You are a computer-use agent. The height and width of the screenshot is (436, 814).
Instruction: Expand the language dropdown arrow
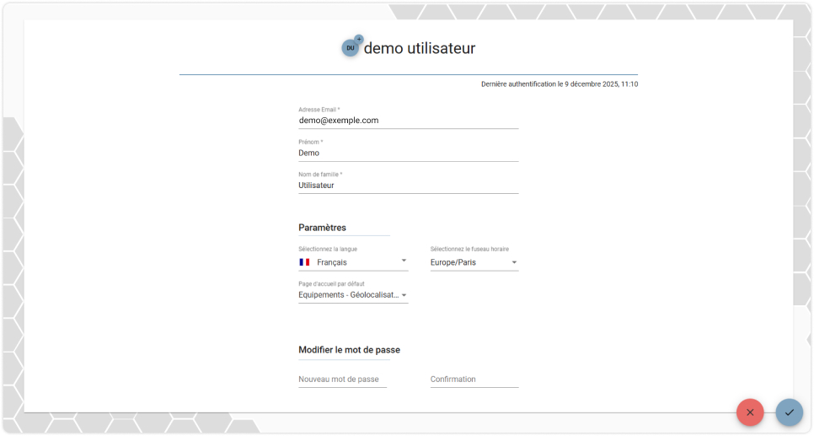pos(404,261)
